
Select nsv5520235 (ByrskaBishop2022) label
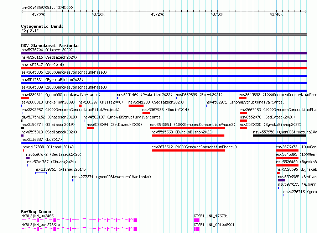pos(271,125)
